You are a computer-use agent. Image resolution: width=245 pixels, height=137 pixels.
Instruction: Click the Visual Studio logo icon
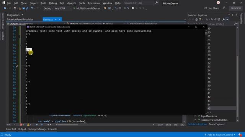[3, 3]
